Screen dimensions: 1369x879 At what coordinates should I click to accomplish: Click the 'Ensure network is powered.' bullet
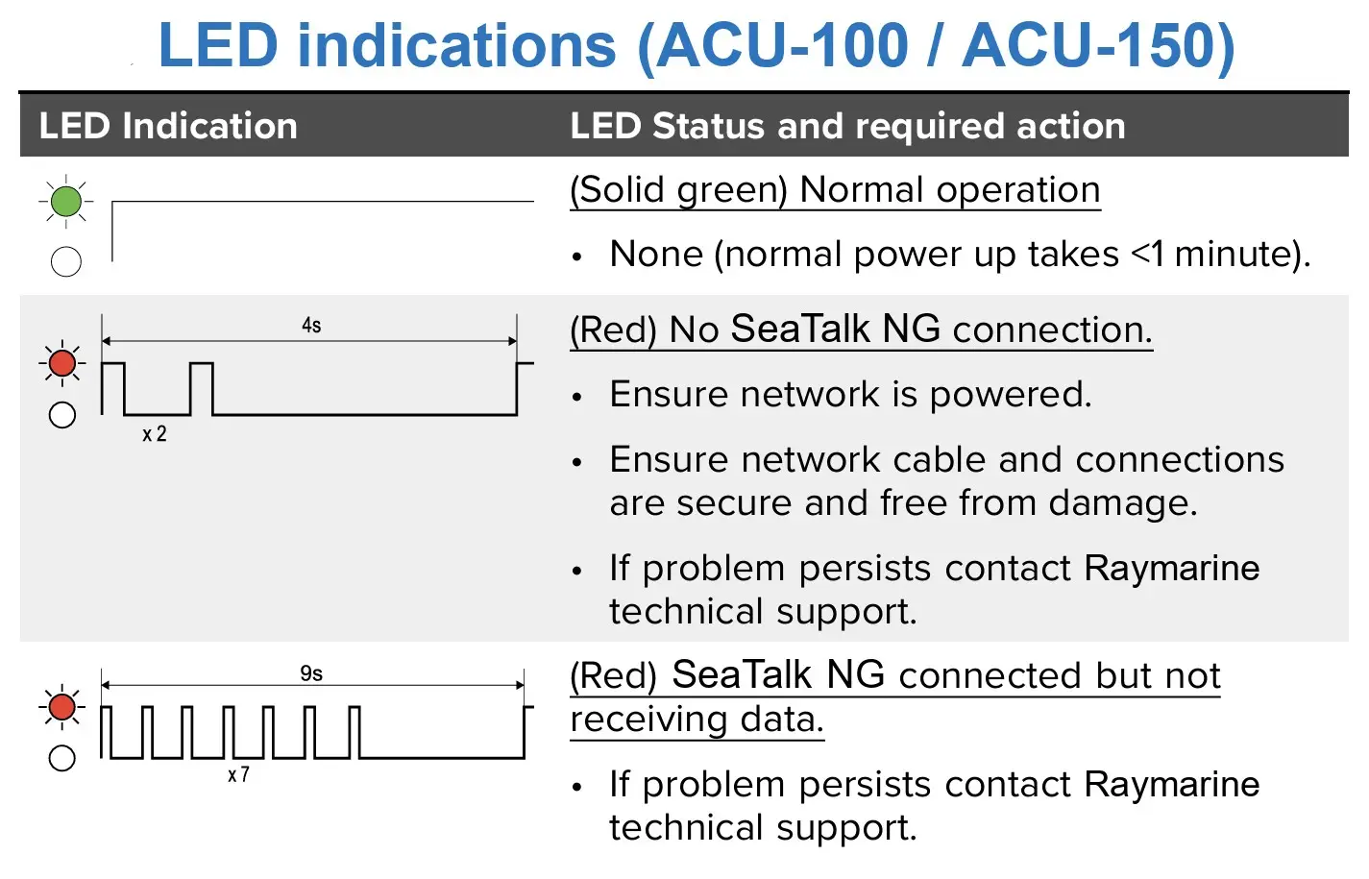tap(850, 395)
